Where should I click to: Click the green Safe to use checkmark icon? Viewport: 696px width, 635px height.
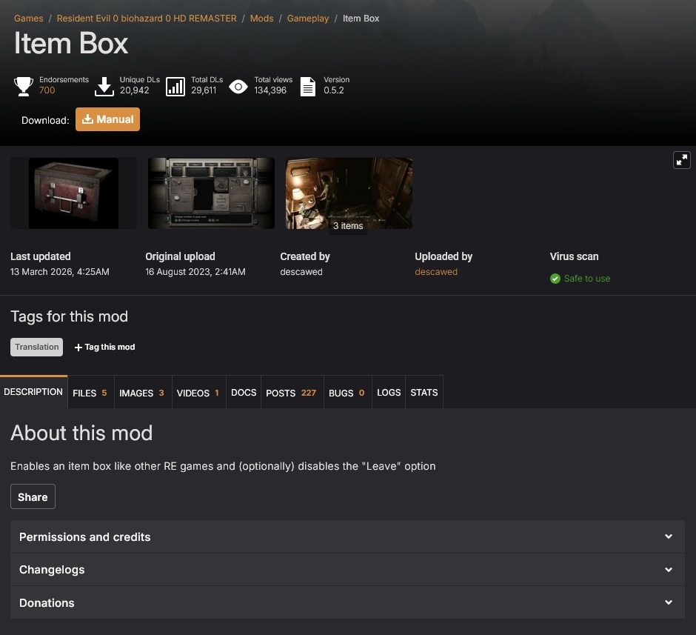(x=555, y=279)
